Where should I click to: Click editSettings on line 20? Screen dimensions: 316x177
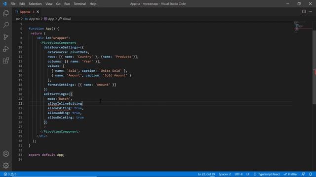tap(55, 94)
